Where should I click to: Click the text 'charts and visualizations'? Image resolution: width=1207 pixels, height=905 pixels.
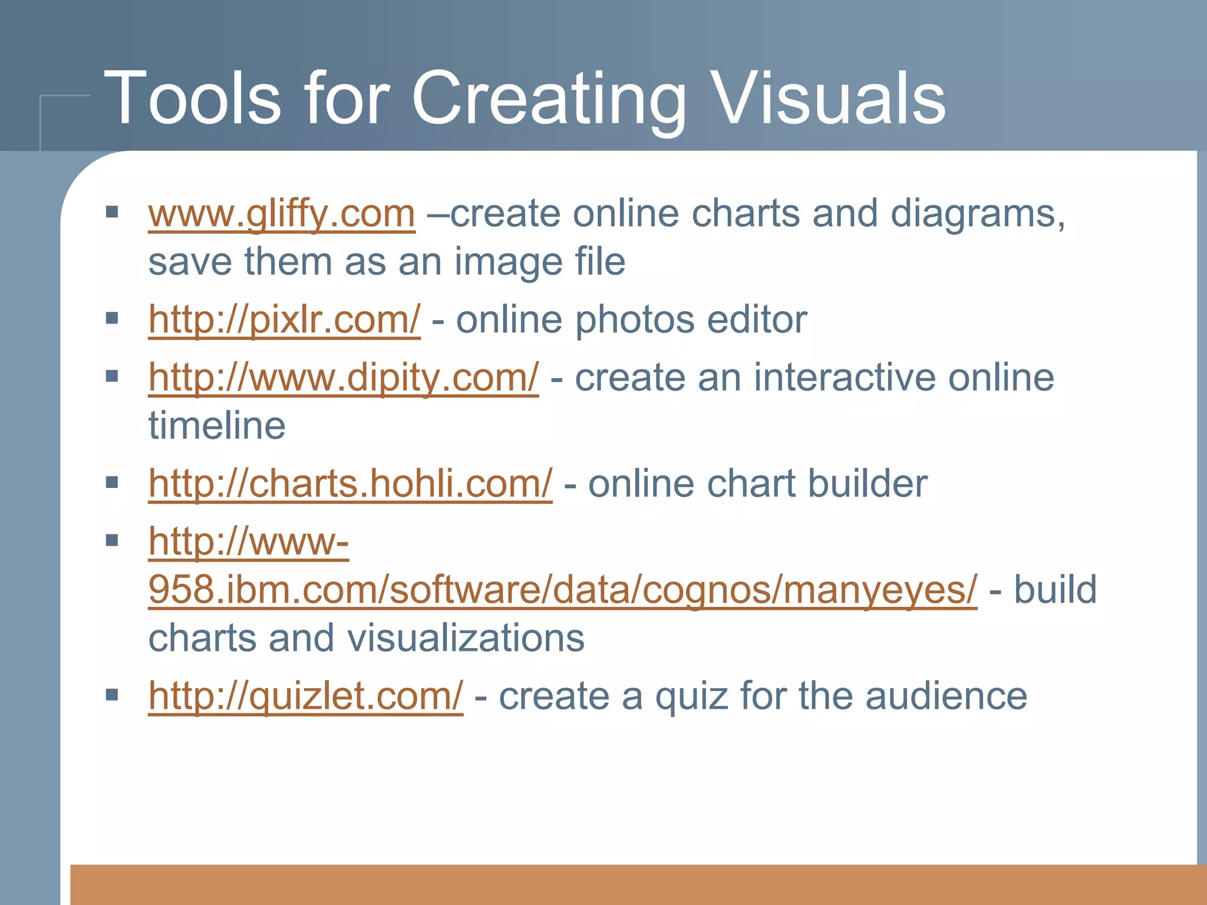point(366,638)
